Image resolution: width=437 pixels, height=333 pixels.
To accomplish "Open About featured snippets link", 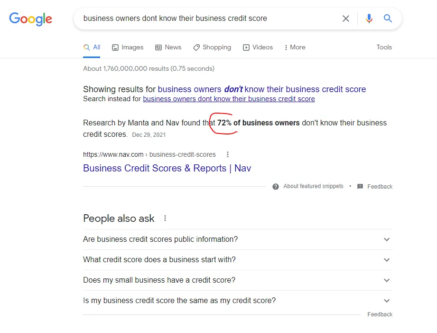I will [x=313, y=186].
